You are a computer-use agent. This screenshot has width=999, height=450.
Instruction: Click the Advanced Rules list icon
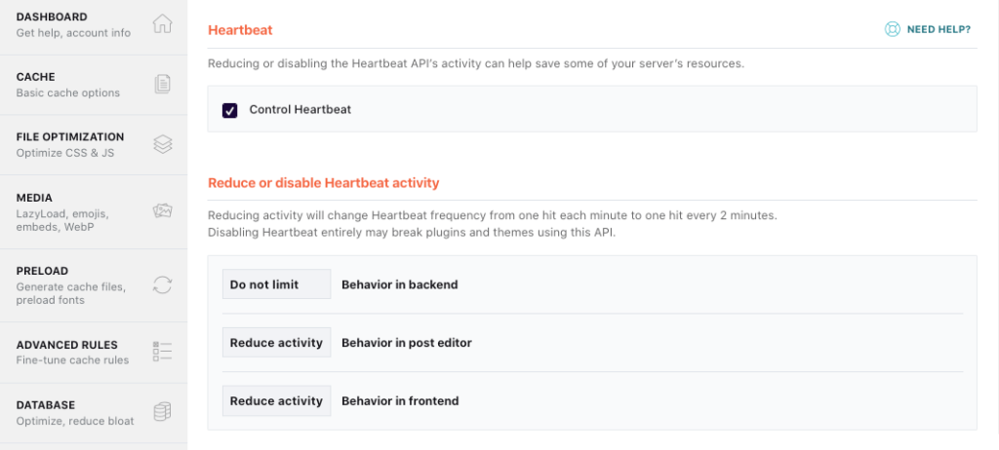163,352
